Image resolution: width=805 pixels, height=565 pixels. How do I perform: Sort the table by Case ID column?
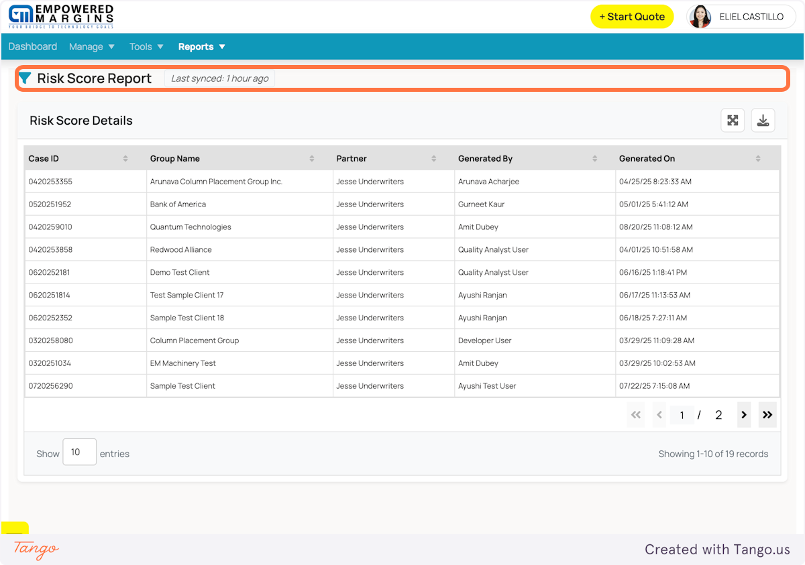click(125, 158)
